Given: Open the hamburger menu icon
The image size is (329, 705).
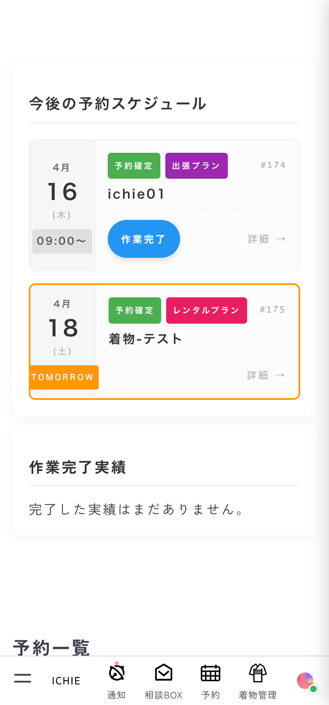Looking at the screenshot, I should pos(23,678).
